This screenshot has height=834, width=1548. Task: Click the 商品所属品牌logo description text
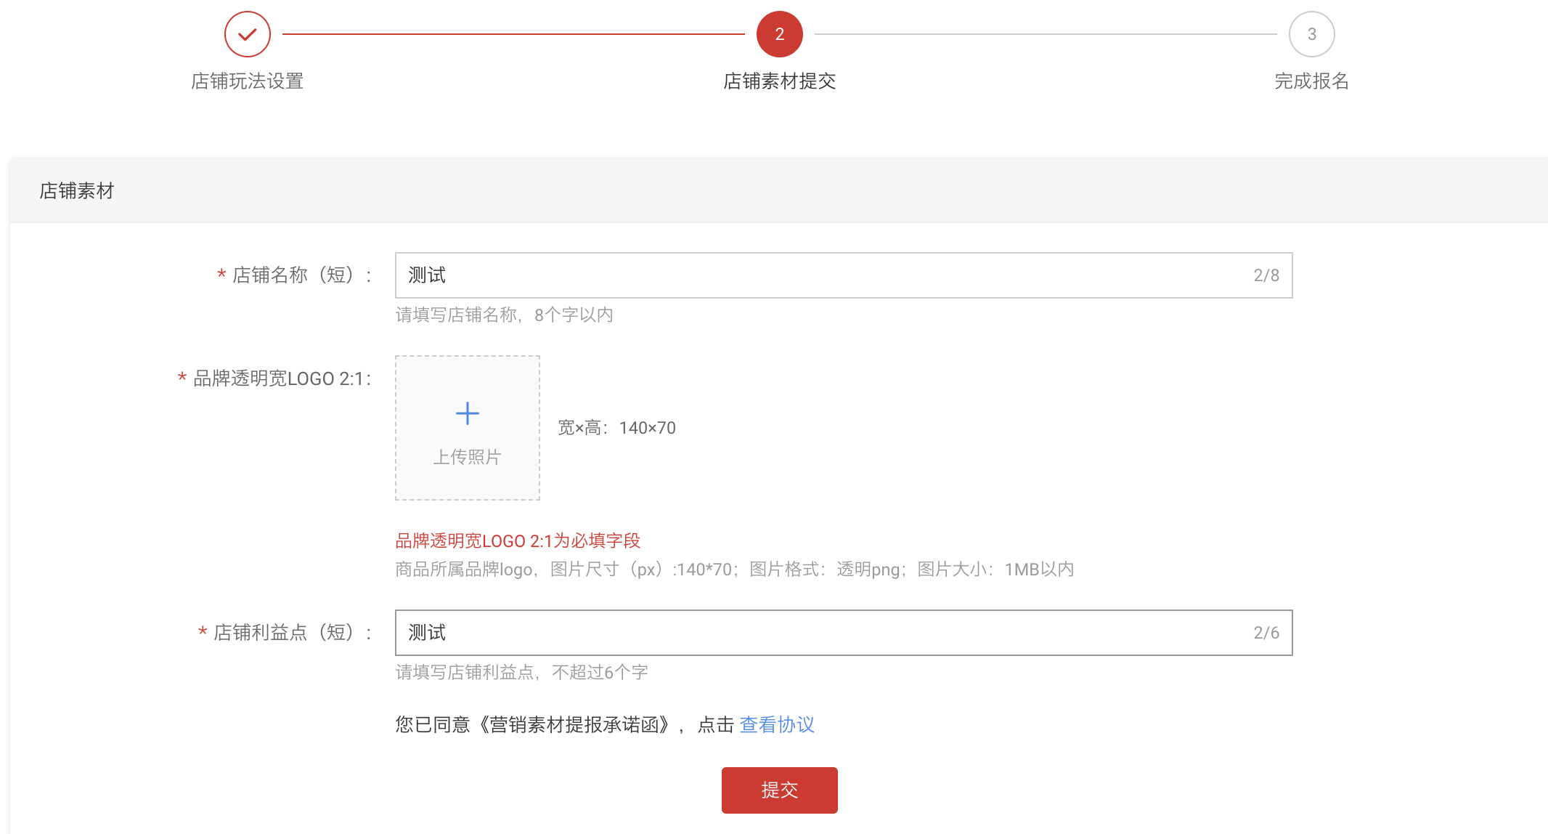point(734,569)
